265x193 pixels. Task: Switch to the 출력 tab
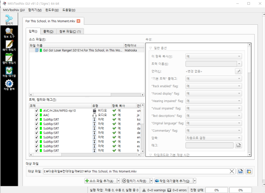click(x=48, y=31)
